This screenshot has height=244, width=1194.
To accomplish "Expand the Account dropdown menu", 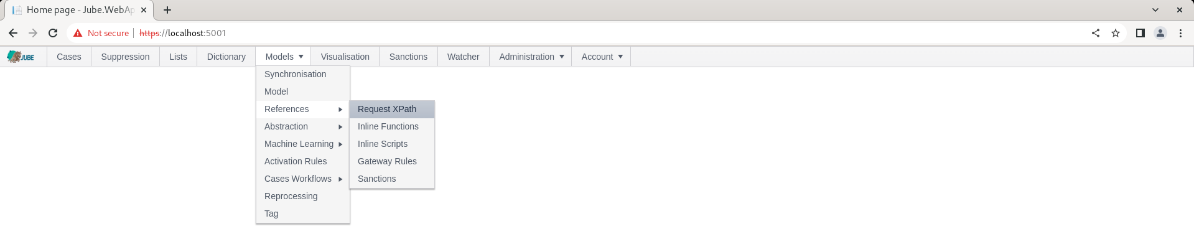I will pos(601,57).
